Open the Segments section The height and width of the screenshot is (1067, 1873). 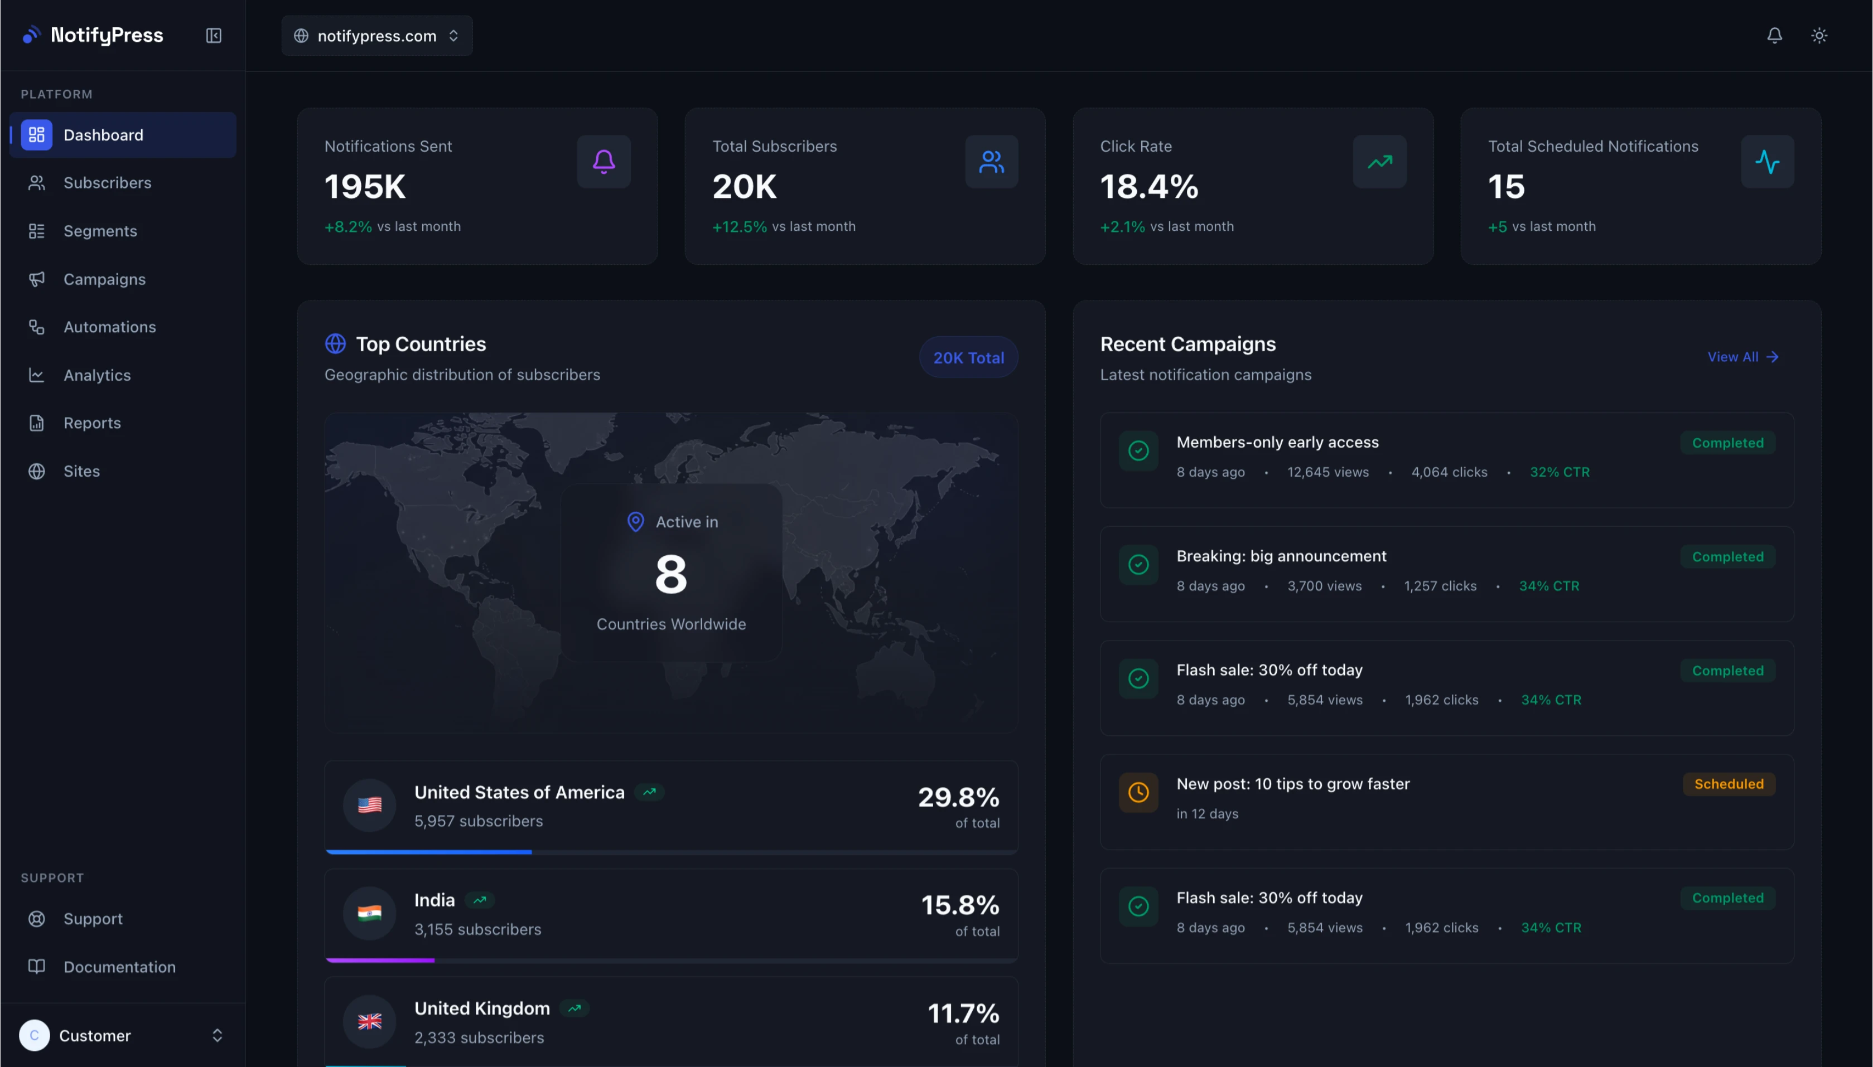[122, 231]
